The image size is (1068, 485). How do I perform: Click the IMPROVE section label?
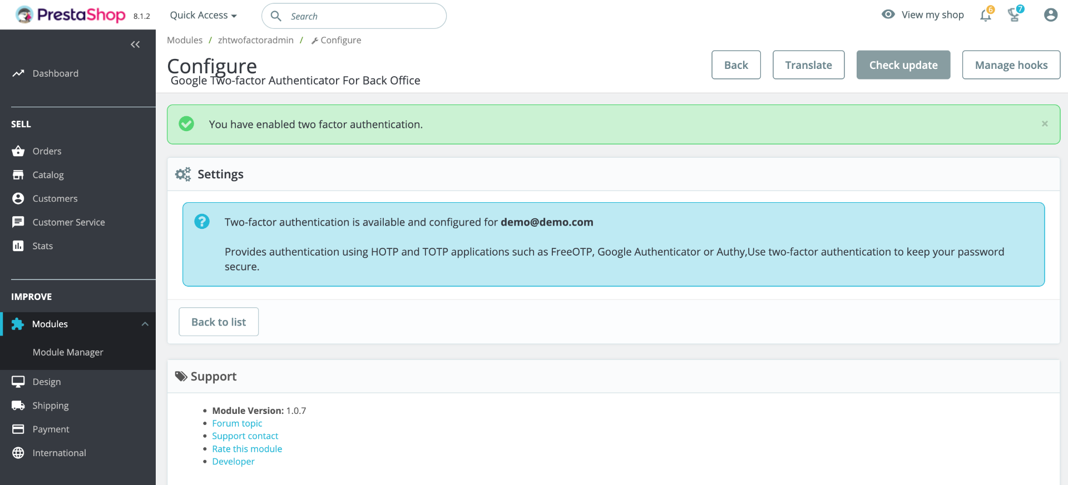[x=31, y=297]
